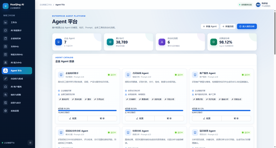276x148 pixels.
Task: Open the user account menu at top right
Action: tap(263, 5)
